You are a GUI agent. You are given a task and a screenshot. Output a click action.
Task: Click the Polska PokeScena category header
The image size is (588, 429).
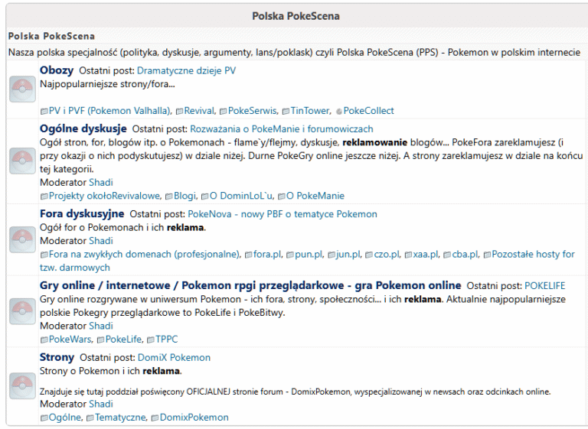tap(295, 15)
